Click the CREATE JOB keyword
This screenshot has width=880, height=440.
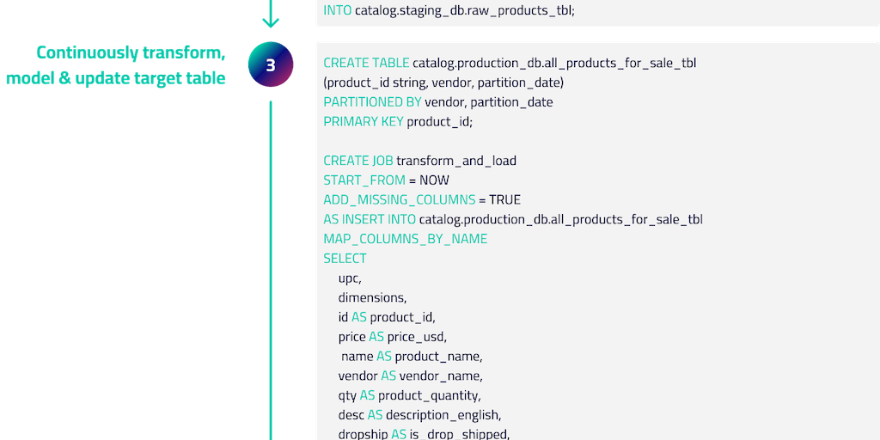click(x=357, y=161)
